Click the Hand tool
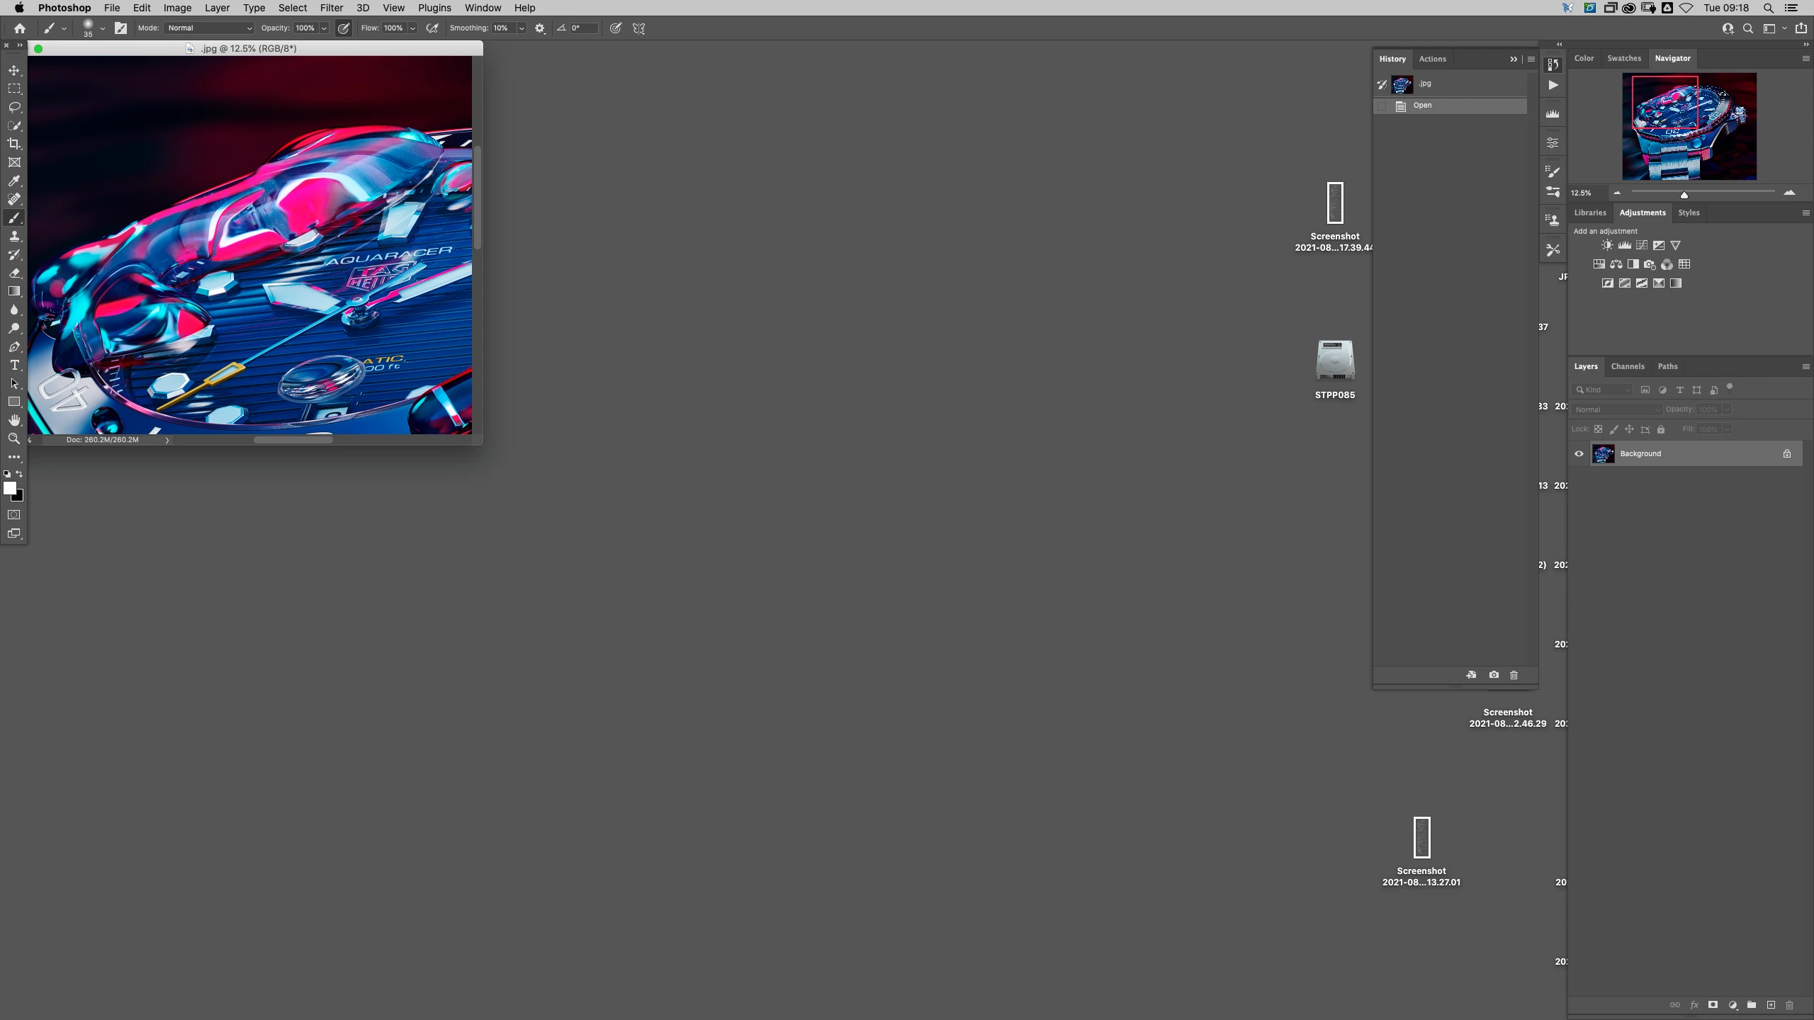The height and width of the screenshot is (1020, 1814). tap(14, 420)
